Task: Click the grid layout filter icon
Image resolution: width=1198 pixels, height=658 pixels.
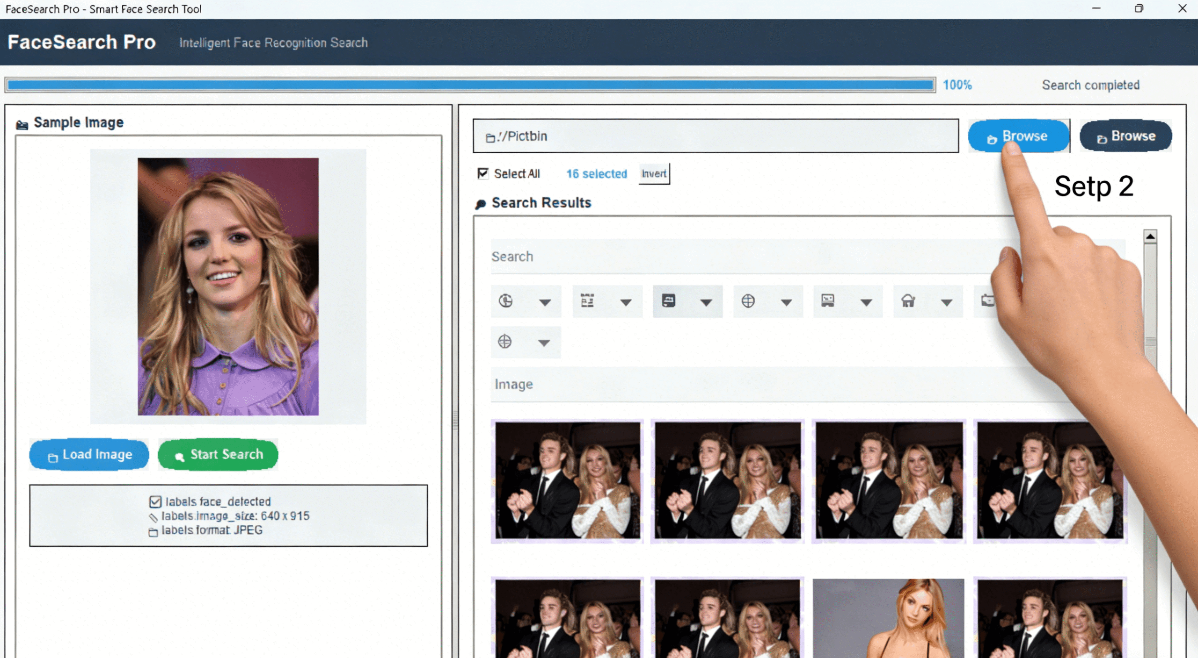Action: [x=587, y=301]
